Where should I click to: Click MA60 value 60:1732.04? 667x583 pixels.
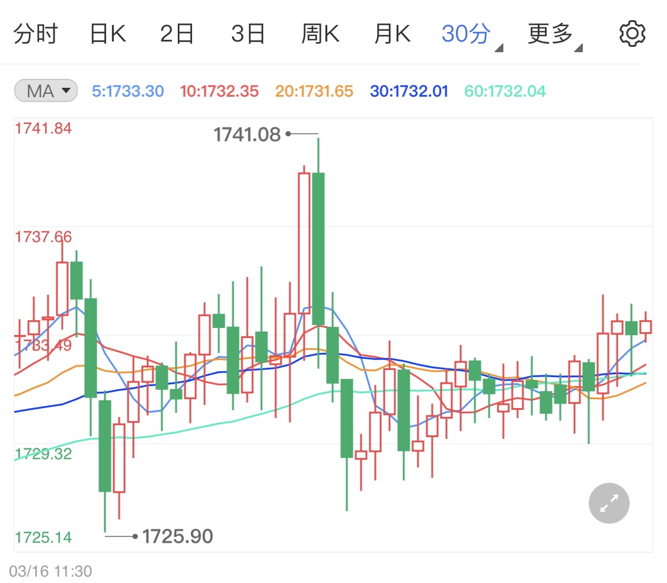pyautogui.click(x=505, y=91)
